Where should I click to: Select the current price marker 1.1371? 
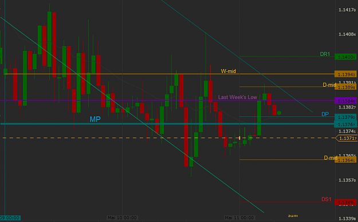click(346, 138)
